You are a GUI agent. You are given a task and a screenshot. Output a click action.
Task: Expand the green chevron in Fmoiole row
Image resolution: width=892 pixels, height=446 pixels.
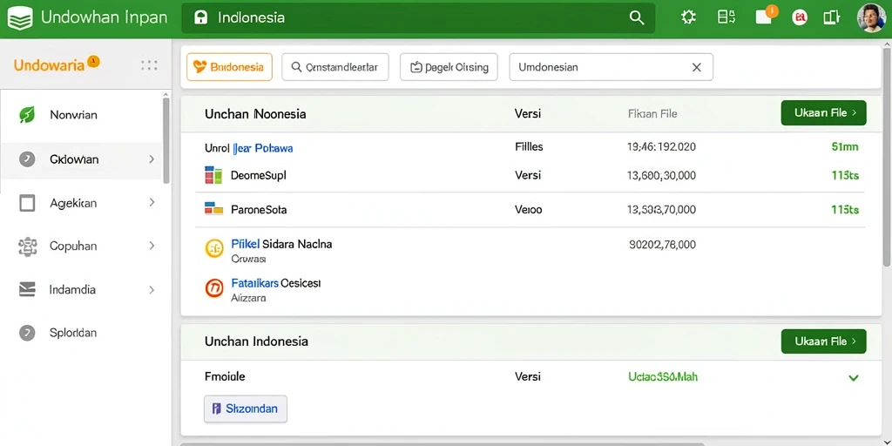[x=854, y=378]
